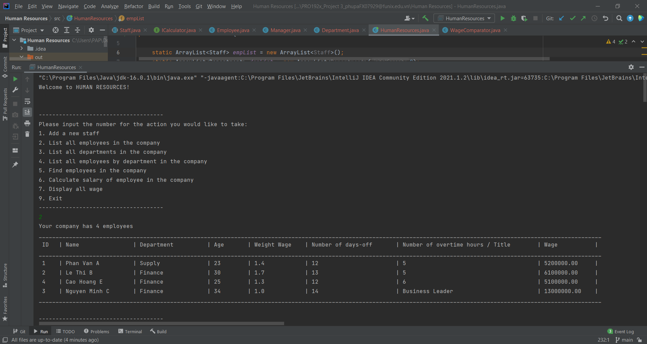Open user account icon in toolbar
The image size is (647, 344).
[x=409, y=19]
